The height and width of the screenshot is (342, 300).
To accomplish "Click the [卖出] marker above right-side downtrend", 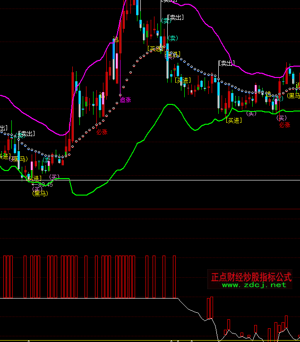I will pyautogui.click(x=226, y=63).
